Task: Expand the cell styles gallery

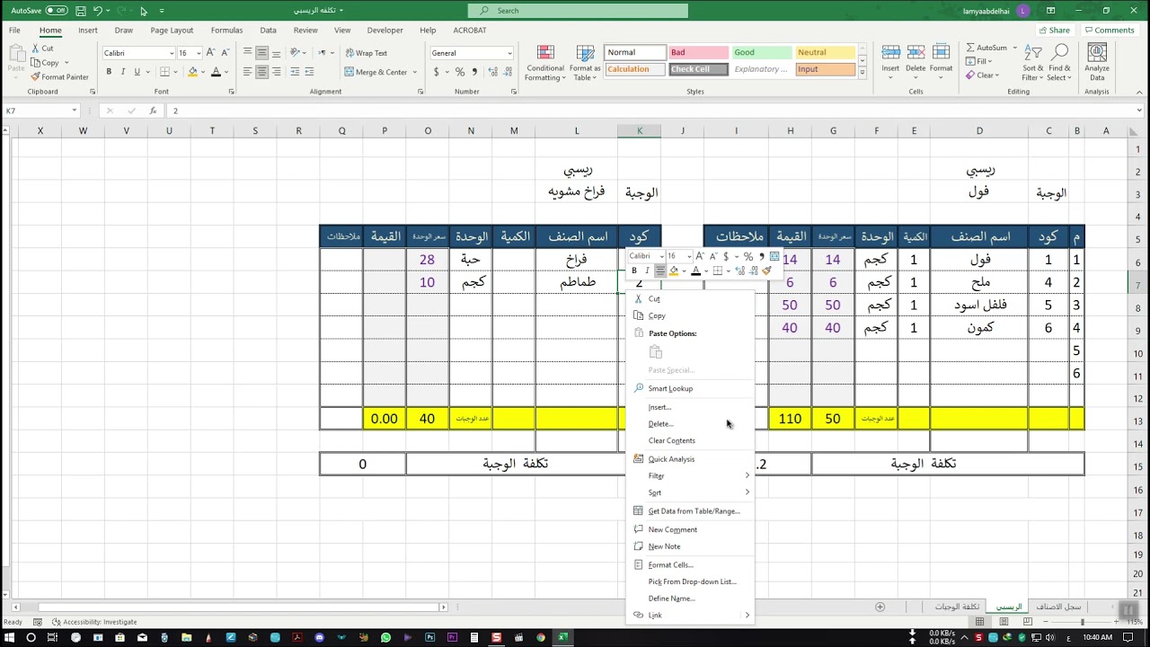Action: point(862,74)
